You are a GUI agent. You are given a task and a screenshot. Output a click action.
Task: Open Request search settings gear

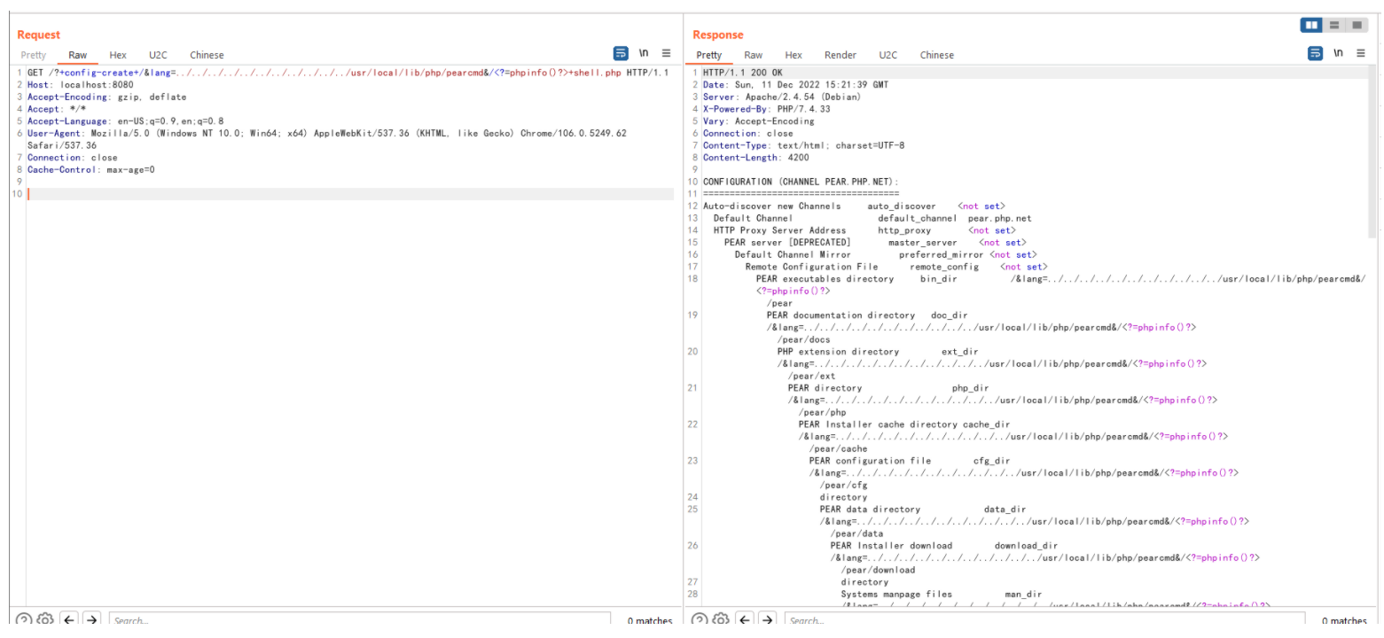coord(46,620)
